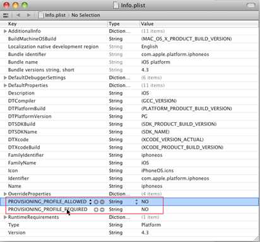Click the (PLATFORM_PRODUCT_BUILD_VERSION) value
This screenshot has width=260, height=242.
pos(186,108)
